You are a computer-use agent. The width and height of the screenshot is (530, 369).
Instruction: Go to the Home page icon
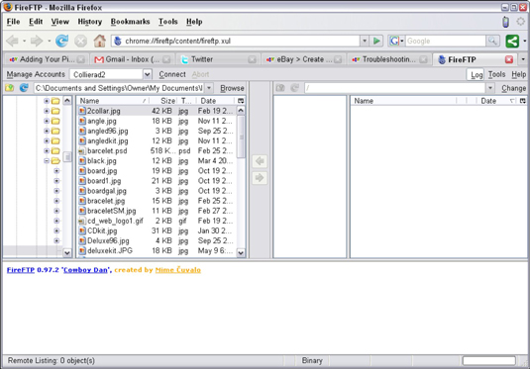pyautogui.click(x=99, y=41)
